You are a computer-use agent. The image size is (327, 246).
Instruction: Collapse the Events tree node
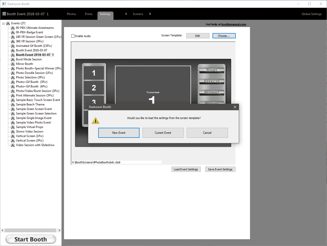tap(3, 24)
